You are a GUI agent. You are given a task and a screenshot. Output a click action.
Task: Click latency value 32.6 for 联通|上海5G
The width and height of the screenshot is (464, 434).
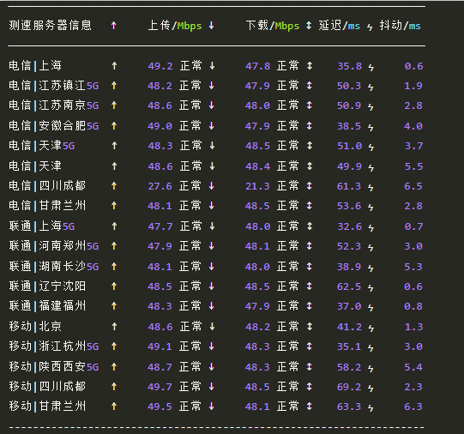click(x=349, y=226)
